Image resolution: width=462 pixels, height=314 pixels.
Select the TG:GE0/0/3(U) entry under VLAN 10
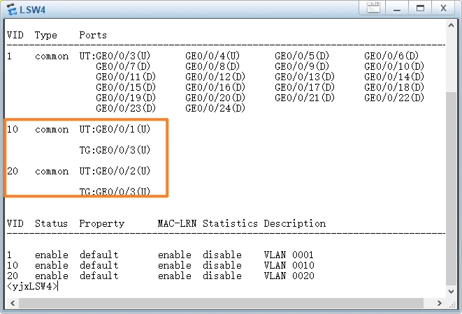pyautogui.click(x=115, y=150)
